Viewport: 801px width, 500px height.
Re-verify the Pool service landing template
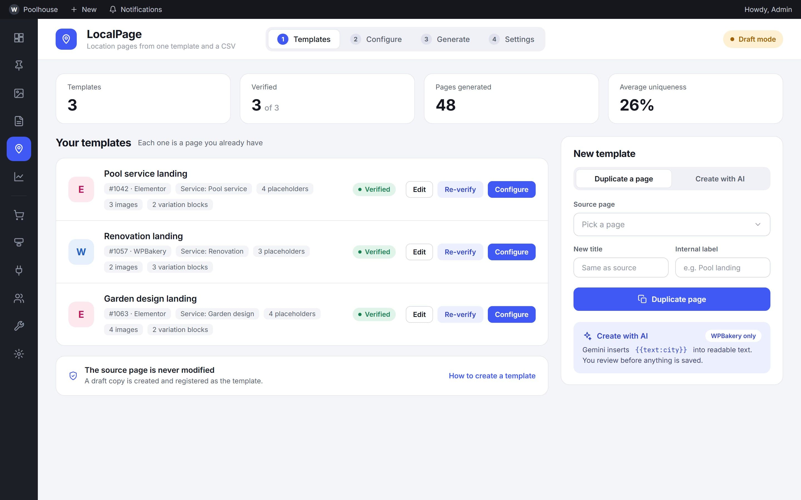(460, 189)
